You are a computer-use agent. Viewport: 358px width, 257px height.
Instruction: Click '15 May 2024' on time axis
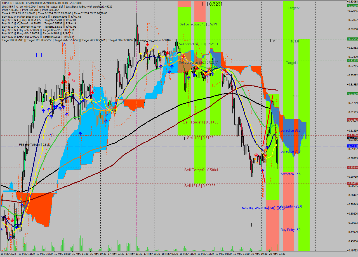[8, 254]
